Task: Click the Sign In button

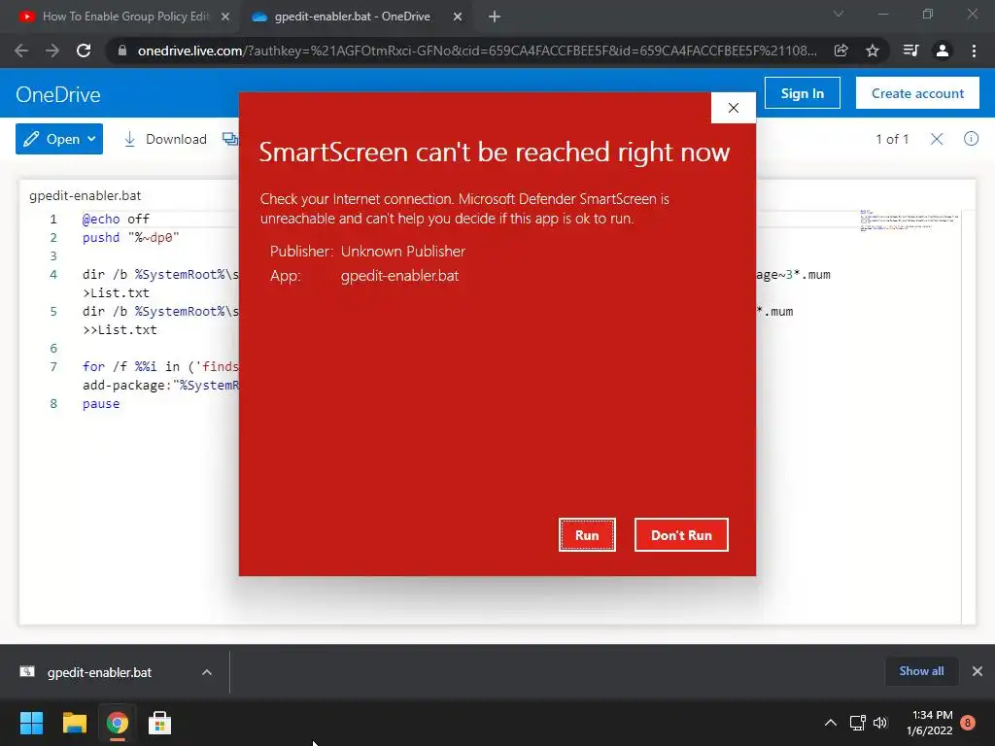Action: [x=802, y=93]
